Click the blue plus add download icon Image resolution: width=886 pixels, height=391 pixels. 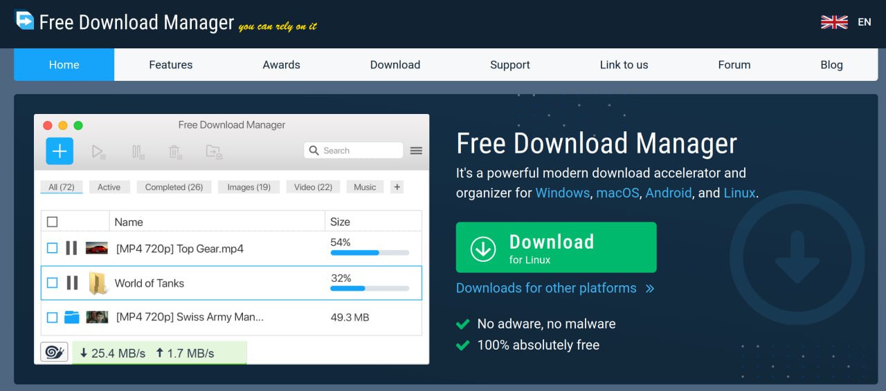tap(60, 151)
